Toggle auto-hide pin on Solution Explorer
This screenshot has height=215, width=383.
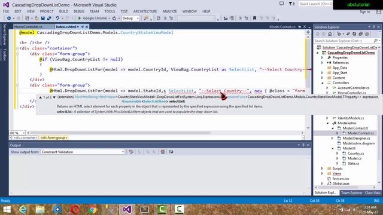373,27
